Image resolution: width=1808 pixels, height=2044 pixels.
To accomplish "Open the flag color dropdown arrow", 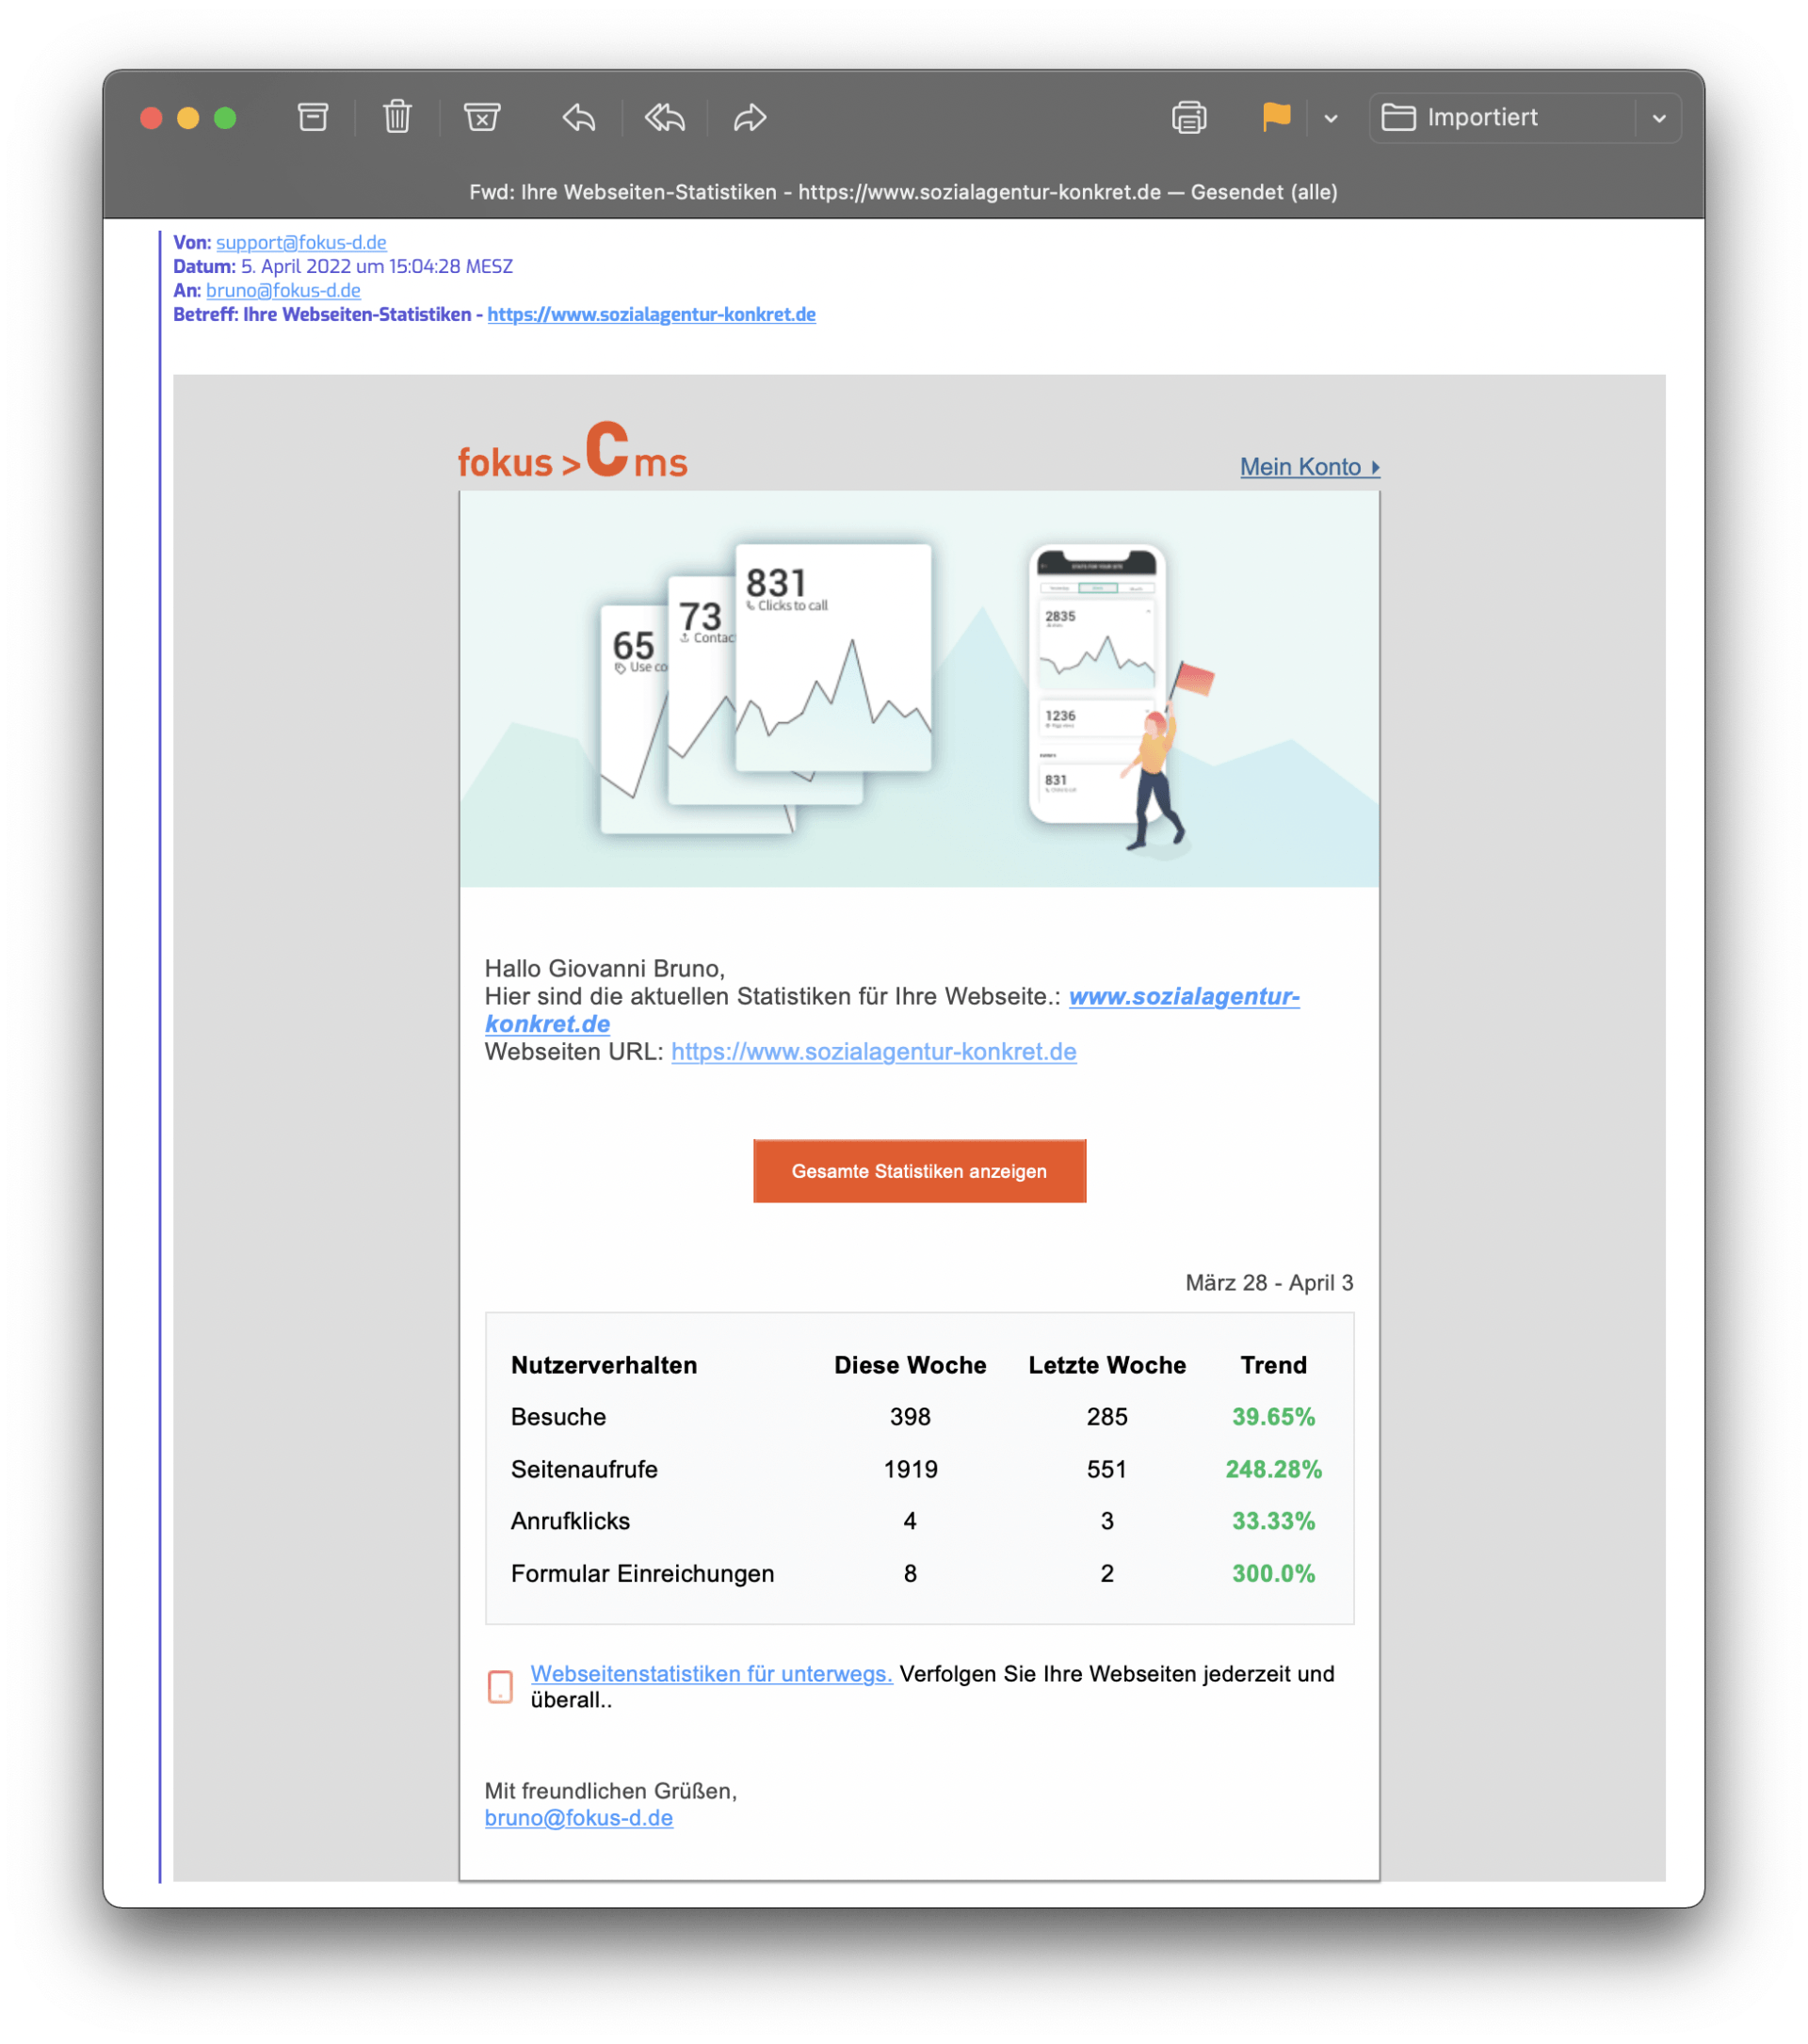I will [x=1331, y=118].
